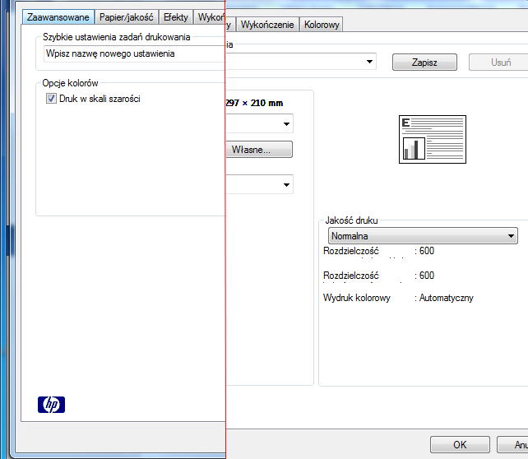Click the Opcje kolorów group label
The image size is (528, 459).
pos(70,83)
